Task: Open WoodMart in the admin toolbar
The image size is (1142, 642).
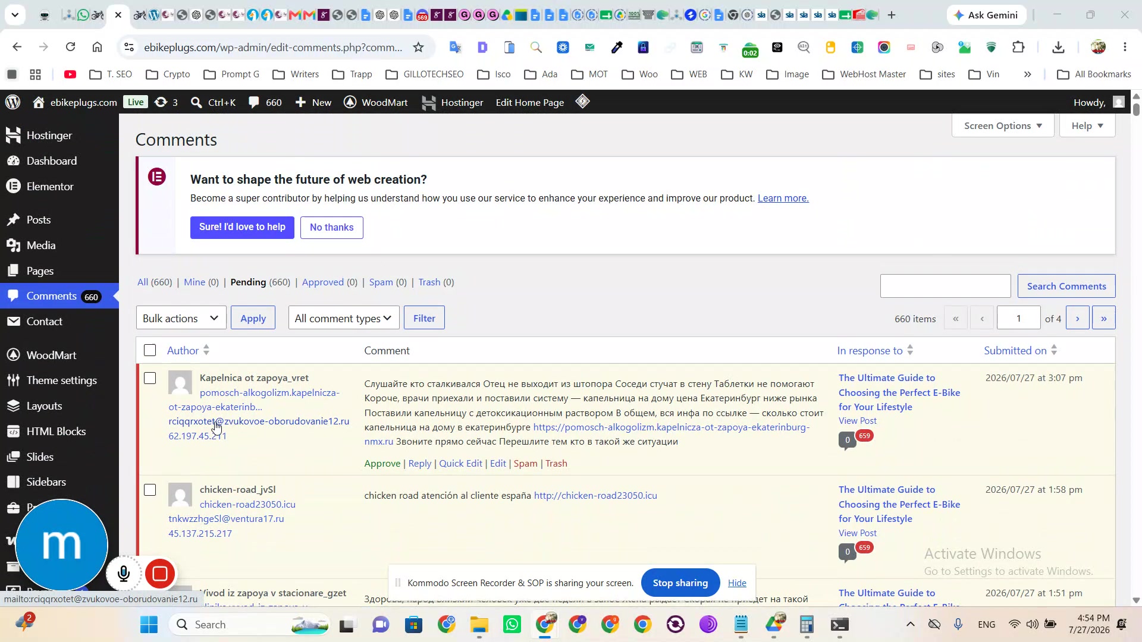Action: coord(376,102)
